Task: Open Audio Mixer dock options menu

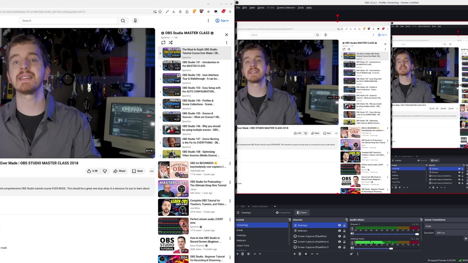Action: click(x=358, y=254)
